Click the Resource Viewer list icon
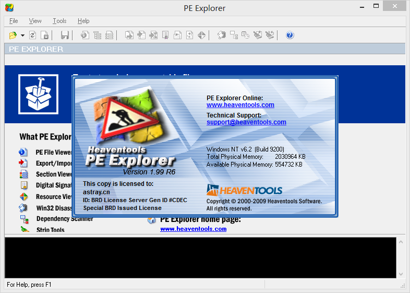 point(23,197)
